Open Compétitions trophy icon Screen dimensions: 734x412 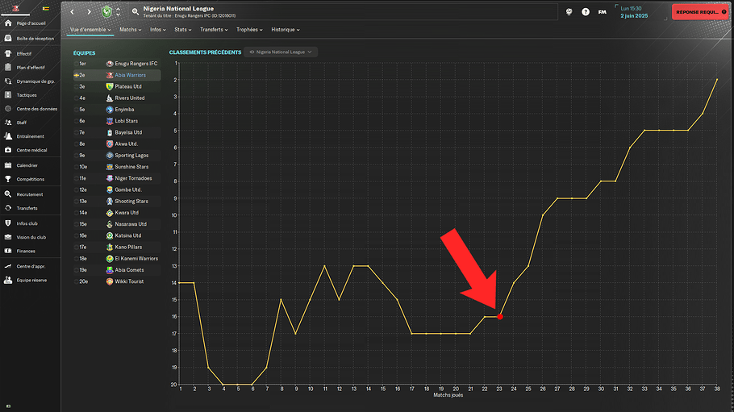tap(8, 179)
